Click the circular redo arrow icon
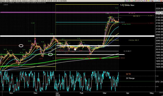The image size is (163, 96). pos(153,1)
